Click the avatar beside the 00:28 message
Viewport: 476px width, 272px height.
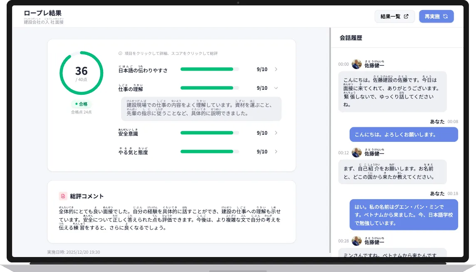pyautogui.click(x=357, y=241)
